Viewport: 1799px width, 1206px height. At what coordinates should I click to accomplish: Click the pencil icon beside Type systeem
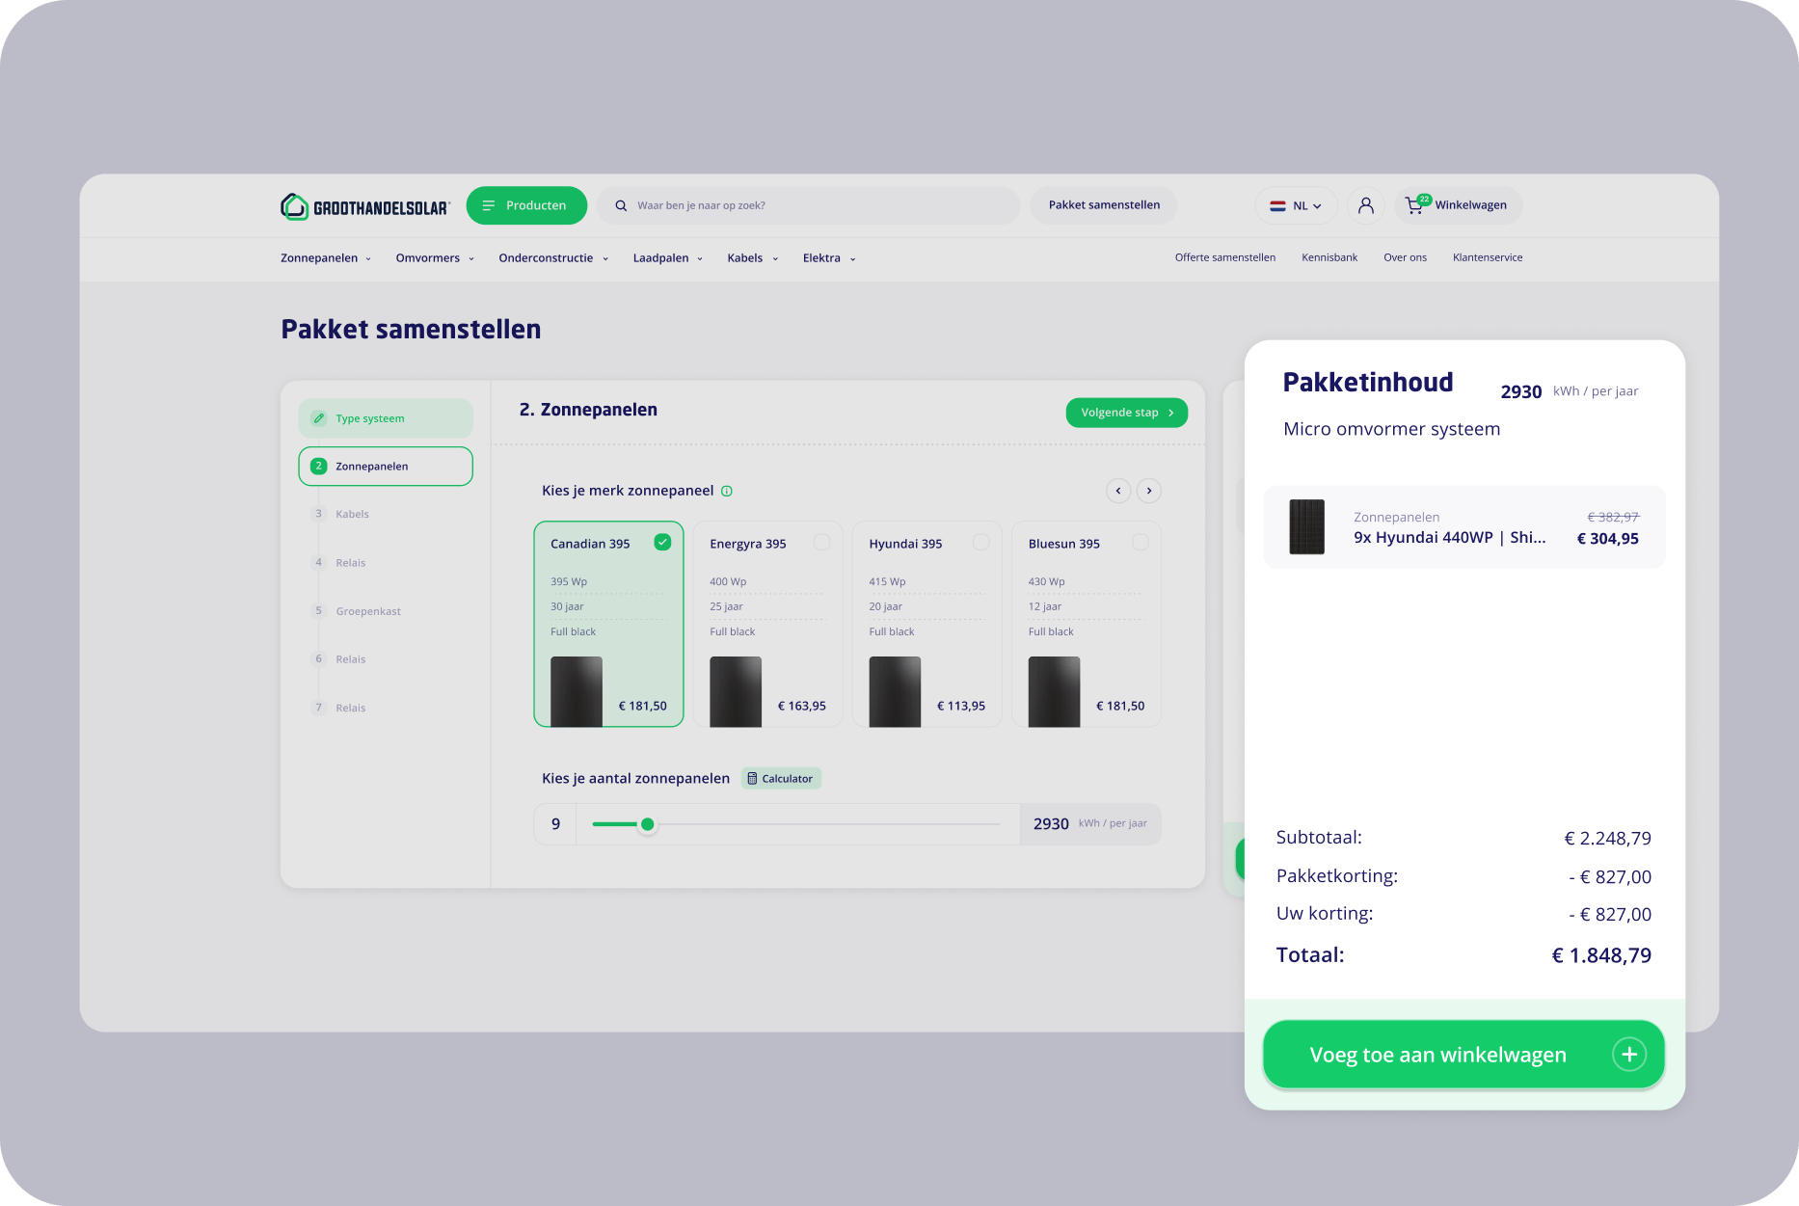[x=318, y=418]
